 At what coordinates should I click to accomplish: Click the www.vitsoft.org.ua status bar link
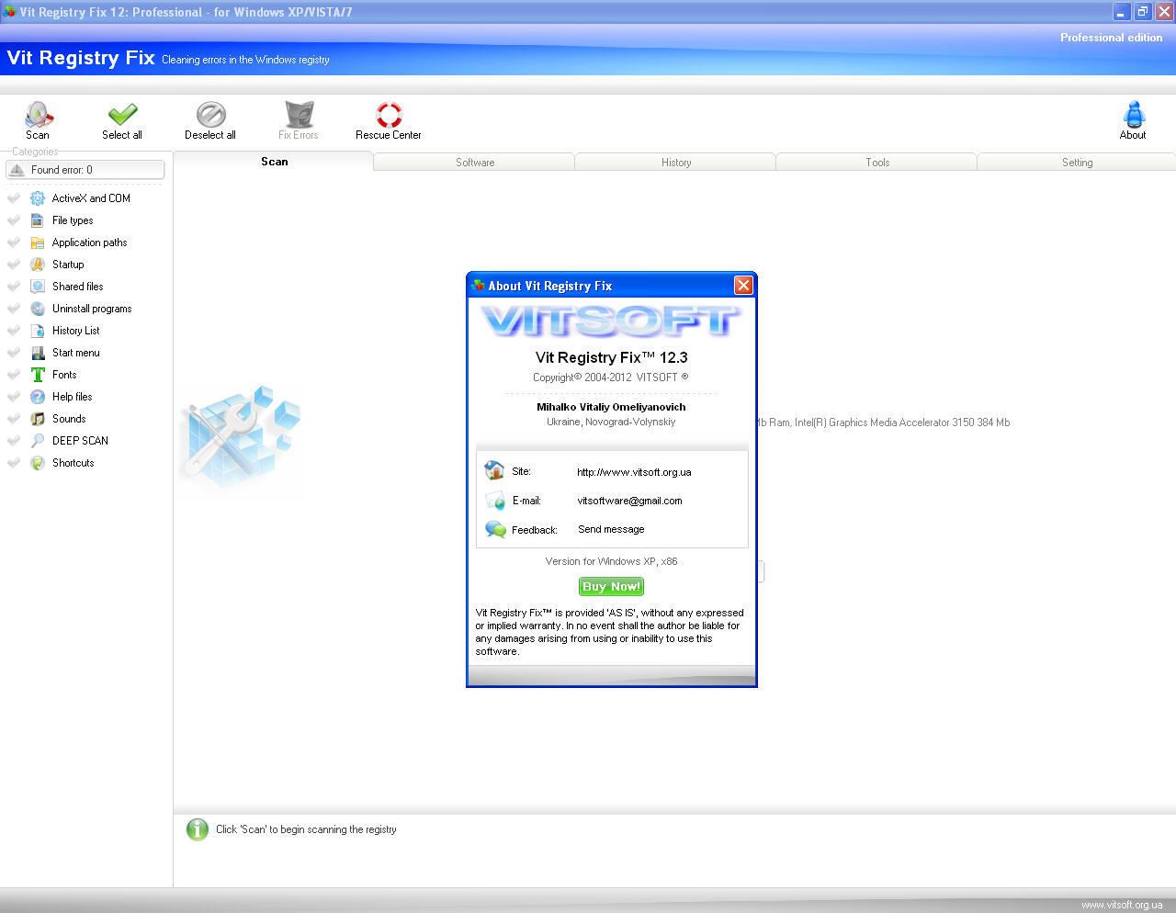tap(1122, 905)
